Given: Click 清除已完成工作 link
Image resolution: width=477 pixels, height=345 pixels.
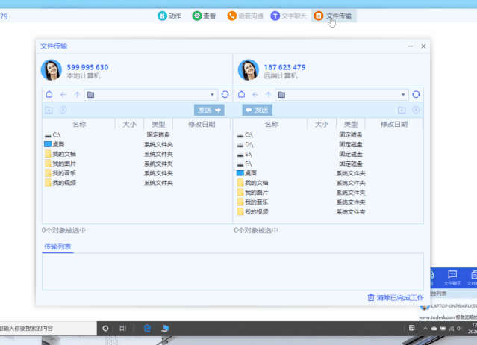Looking at the screenshot, I should [396, 297].
